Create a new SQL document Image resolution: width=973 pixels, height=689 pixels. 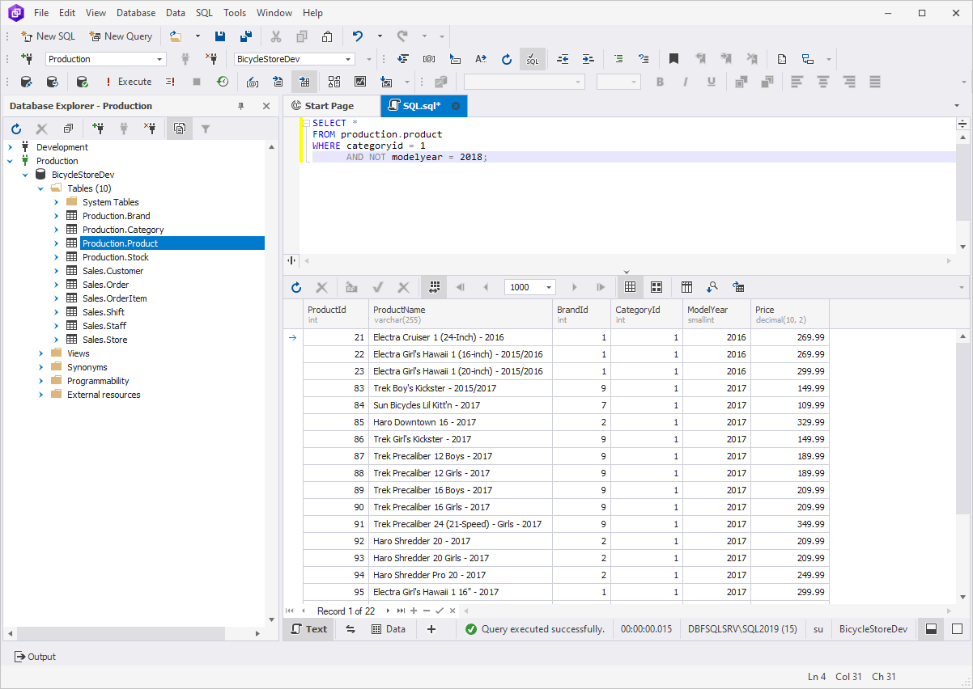[x=48, y=36]
